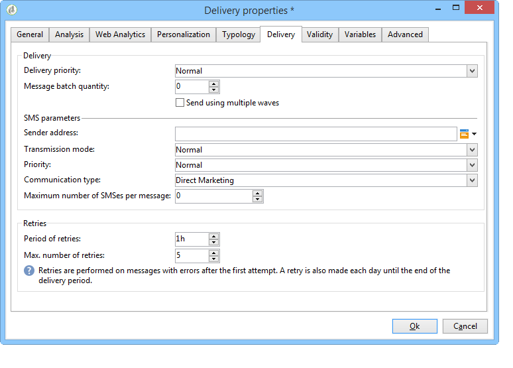Enable Send using multiple waves
Screen dimensions: 513x368
click(180, 103)
